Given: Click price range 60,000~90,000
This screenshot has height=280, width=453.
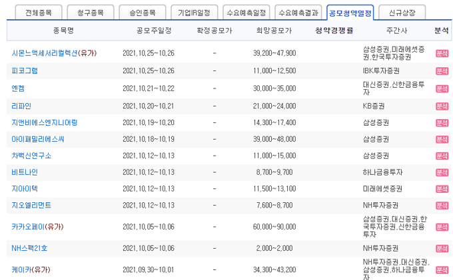Looking at the screenshot, I should click(274, 227).
